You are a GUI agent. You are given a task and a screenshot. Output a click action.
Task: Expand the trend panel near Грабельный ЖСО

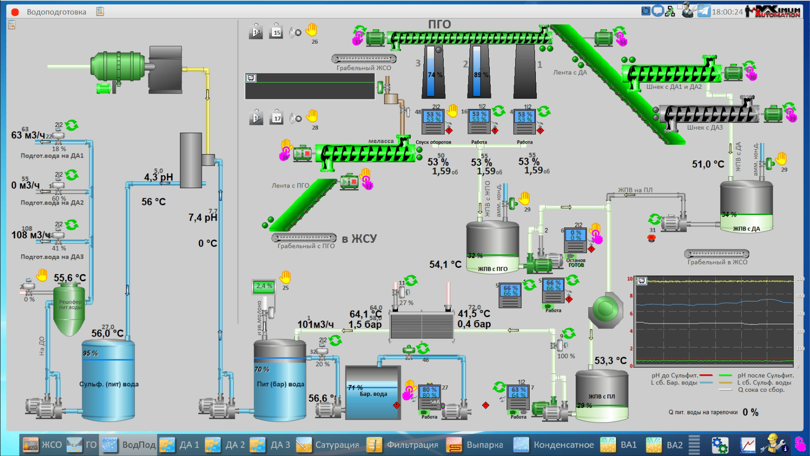pyautogui.click(x=251, y=78)
